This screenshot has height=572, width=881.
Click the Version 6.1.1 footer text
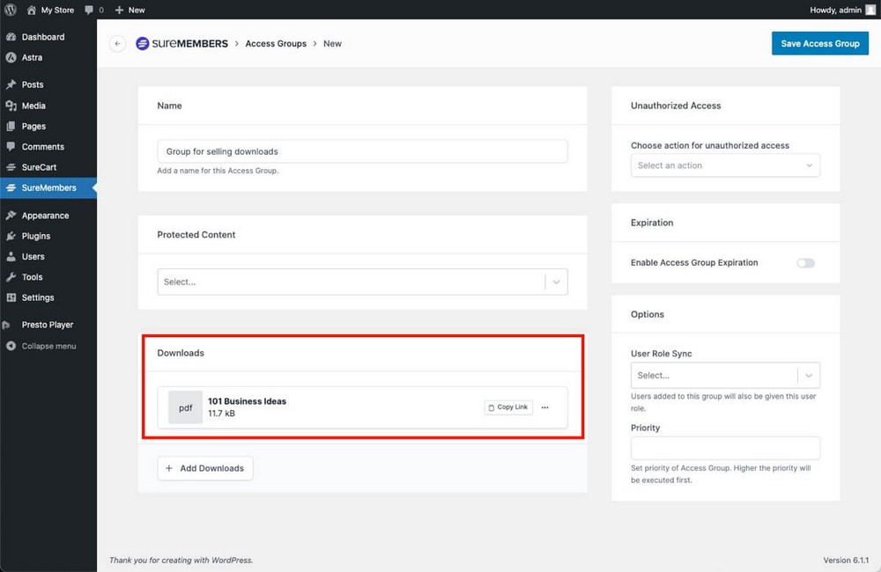pyautogui.click(x=846, y=561)
